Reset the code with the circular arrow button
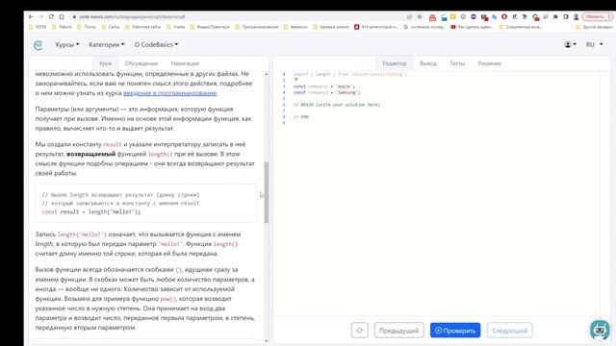 click(x=359, y=331)
